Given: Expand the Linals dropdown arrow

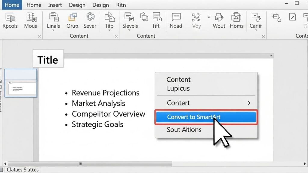Looking at the screenshot, I should pyautogui.click(x=53, y=31).
